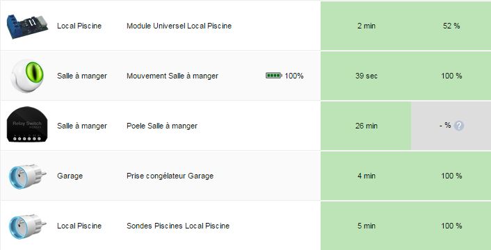Select the Garage room label
The width and height of the screenshot is (491, 250).
[x=70, y=176]
